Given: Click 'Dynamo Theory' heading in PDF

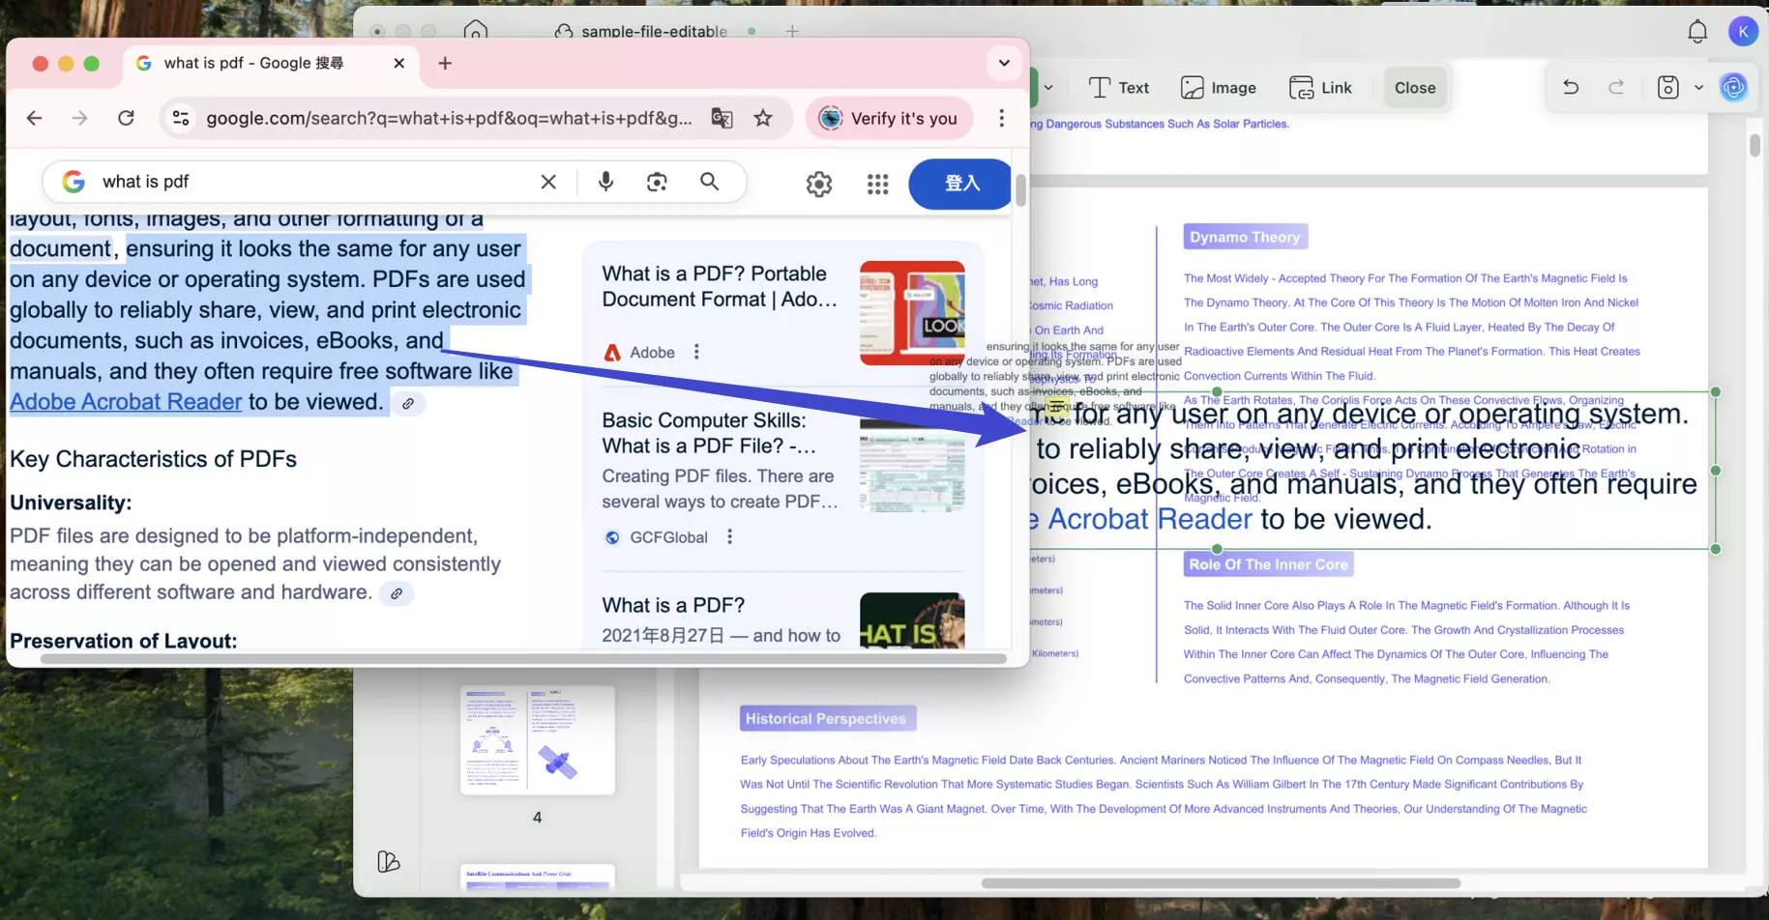Looking at the screenshot, I should [1245, 237].
